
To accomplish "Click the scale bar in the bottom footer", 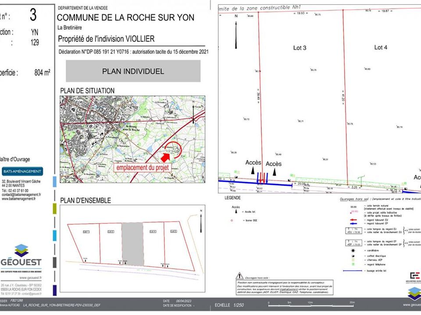I will pos(311,305).
